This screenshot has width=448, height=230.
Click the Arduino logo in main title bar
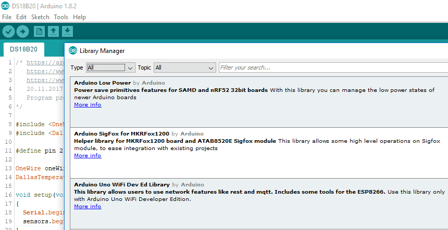tap(5, 6)
